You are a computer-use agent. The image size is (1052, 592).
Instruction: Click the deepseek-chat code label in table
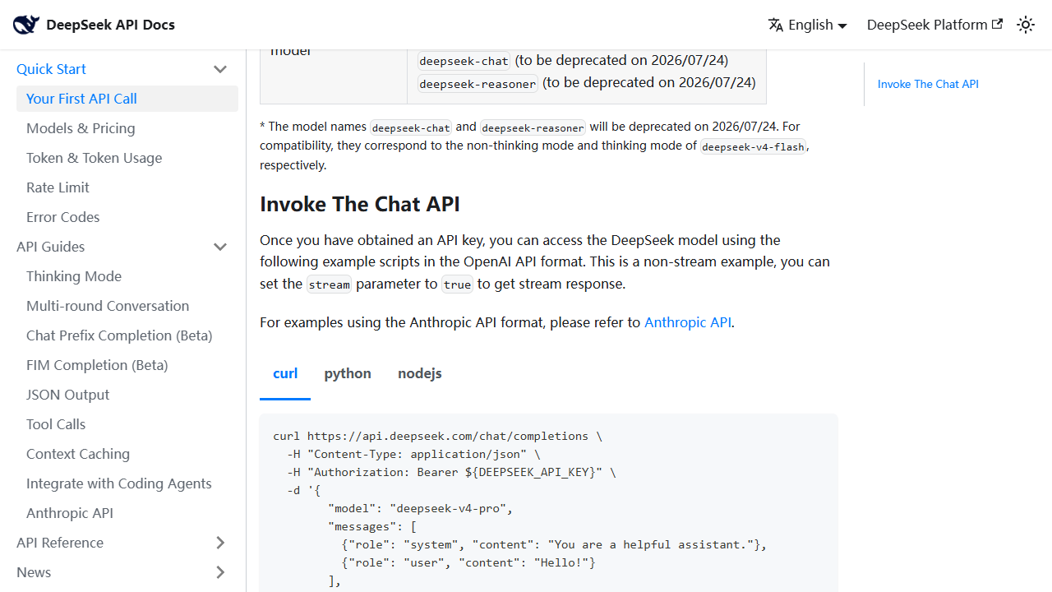(464, 61)
